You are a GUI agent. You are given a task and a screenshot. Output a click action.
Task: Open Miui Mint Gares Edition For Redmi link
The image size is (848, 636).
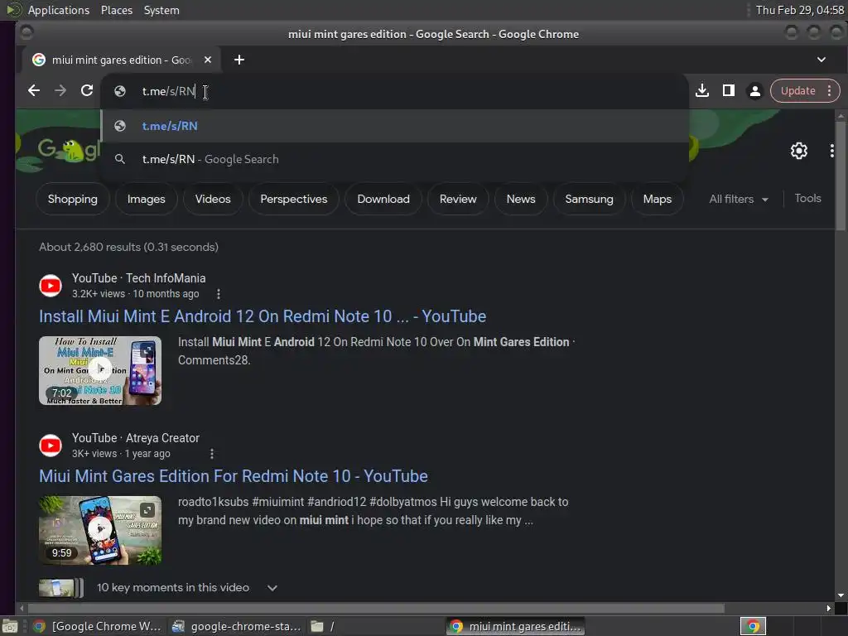233,476
